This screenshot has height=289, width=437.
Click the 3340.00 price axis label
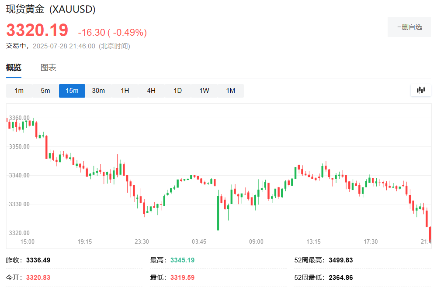pos(19,175)
